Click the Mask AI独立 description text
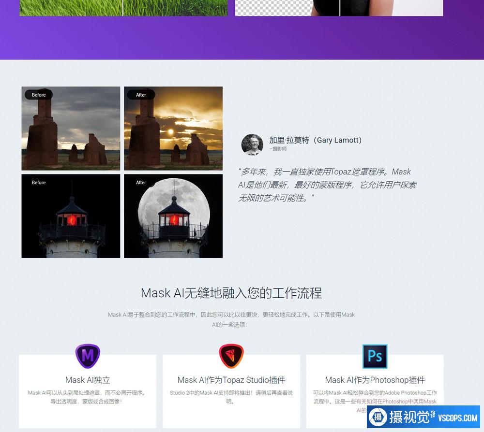 (87, 397)
